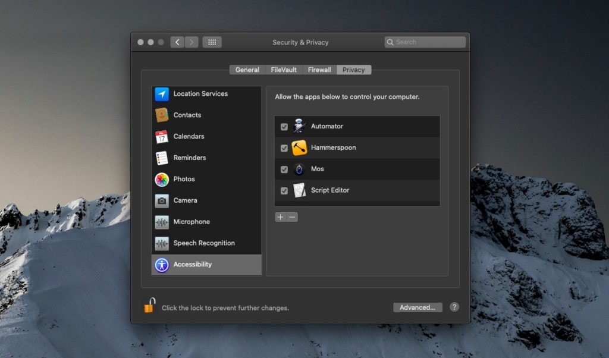The image size is (609, 358).
Task: Click the back navigation arrow
Action: tap(177, 42)
